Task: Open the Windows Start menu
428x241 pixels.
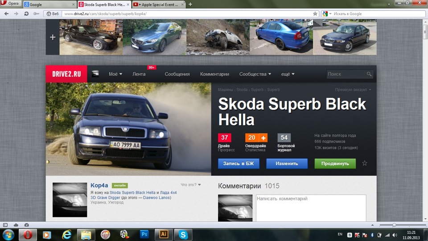Action: 8,235
